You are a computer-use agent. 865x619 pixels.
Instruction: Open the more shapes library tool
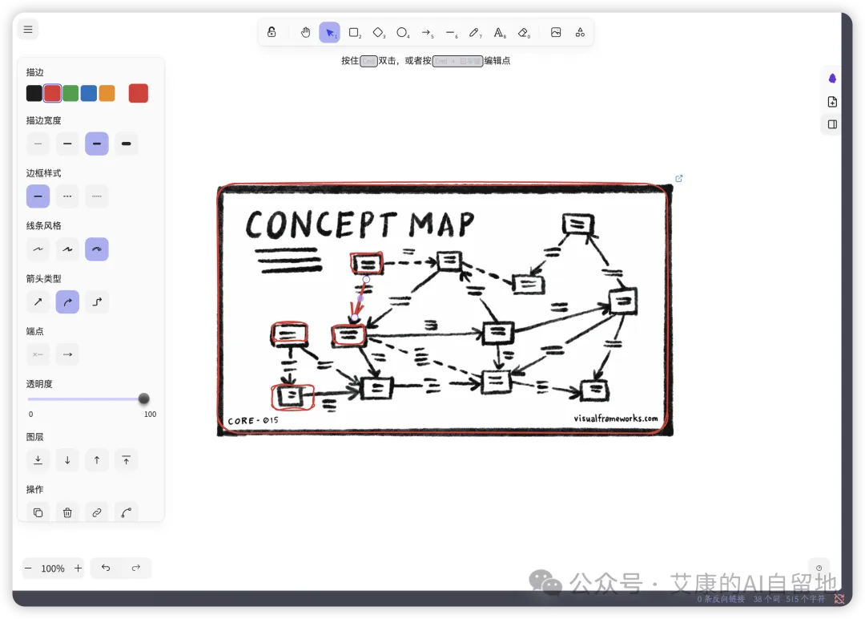click(x=580, y=33)
